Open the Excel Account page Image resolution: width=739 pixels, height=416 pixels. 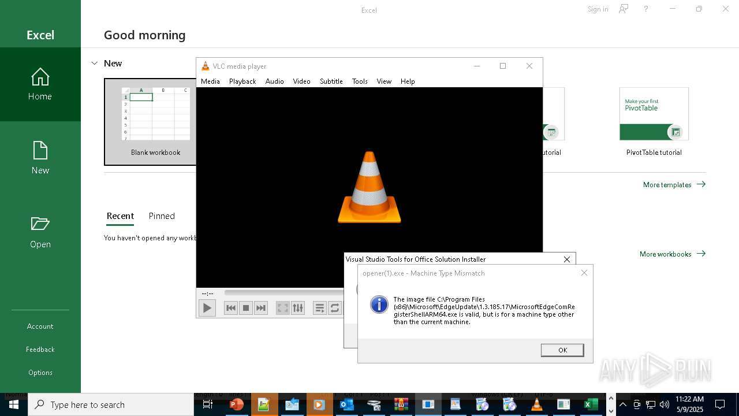(x=40, y=326)
